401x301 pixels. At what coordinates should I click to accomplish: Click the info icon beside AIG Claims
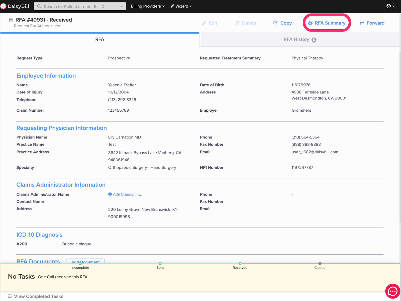110,194
